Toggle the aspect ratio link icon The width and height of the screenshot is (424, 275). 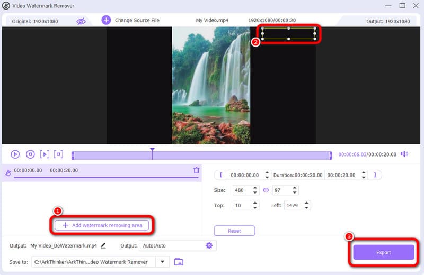point(266,190)
